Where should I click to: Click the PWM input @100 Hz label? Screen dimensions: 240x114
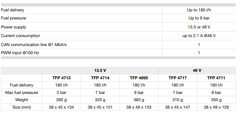20,53
